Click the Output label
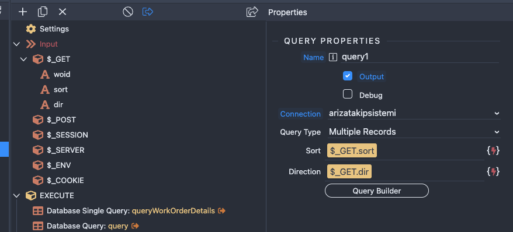Screen dimensions: 513x232 coord(372,77)
